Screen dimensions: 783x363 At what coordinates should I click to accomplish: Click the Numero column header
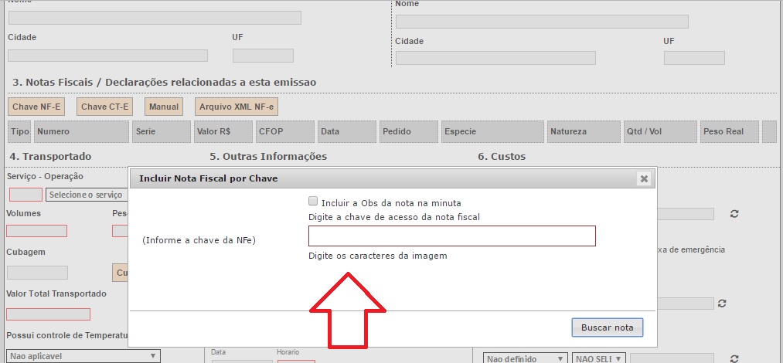[81, 132]
